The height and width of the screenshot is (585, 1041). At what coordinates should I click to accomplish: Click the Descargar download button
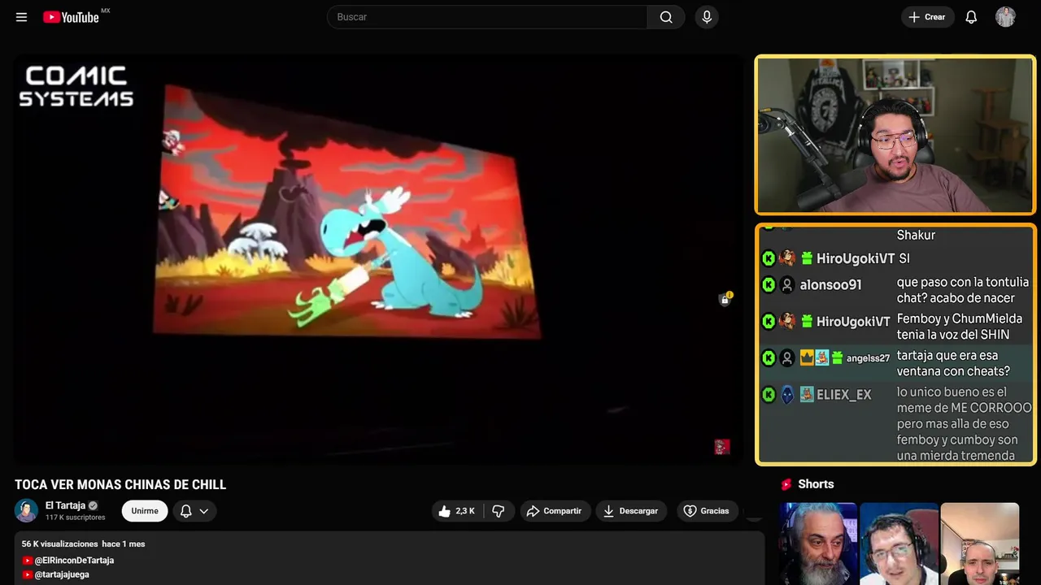point(631,511)
